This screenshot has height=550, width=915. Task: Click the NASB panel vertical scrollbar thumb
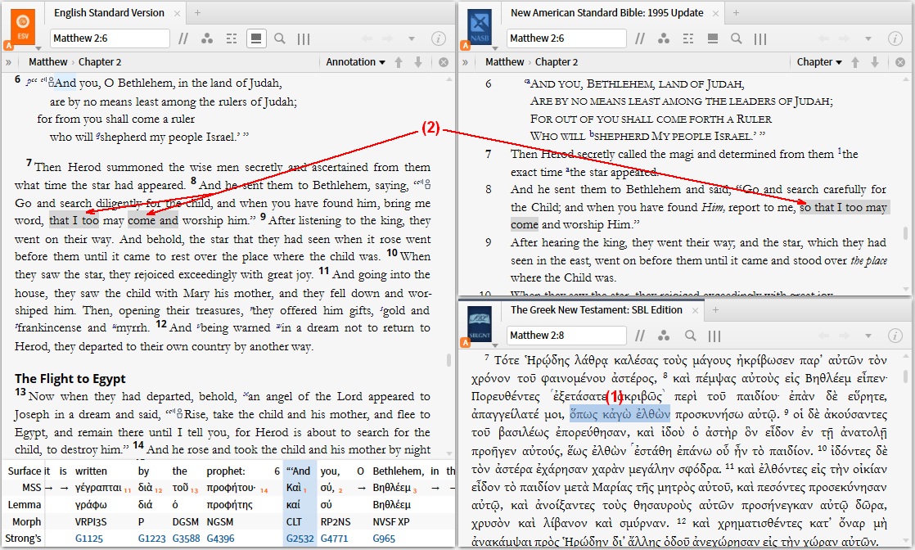click(906, 233)
